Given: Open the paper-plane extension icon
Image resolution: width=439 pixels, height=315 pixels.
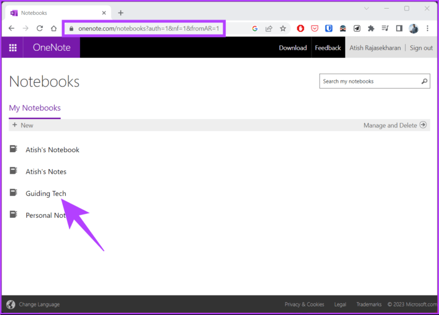Looking at the screenshot, I should 357,28.
